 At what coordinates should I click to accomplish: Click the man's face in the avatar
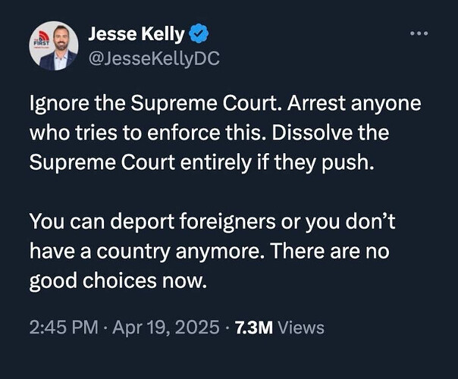61,37
